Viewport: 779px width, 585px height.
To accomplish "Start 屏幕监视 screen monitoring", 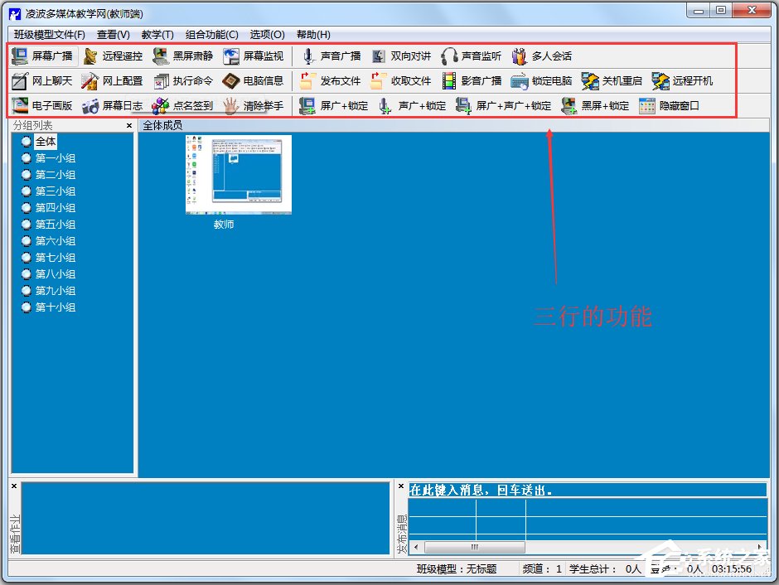I will [254, 56].
